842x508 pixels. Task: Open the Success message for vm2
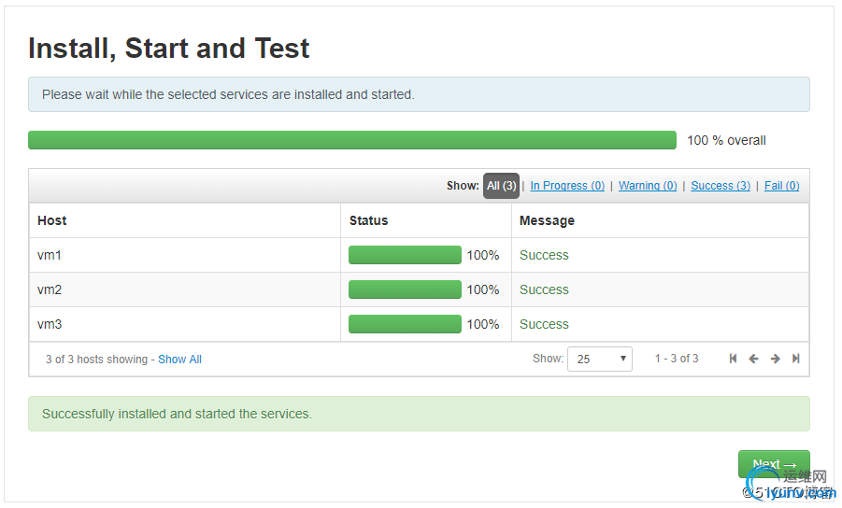544,289
